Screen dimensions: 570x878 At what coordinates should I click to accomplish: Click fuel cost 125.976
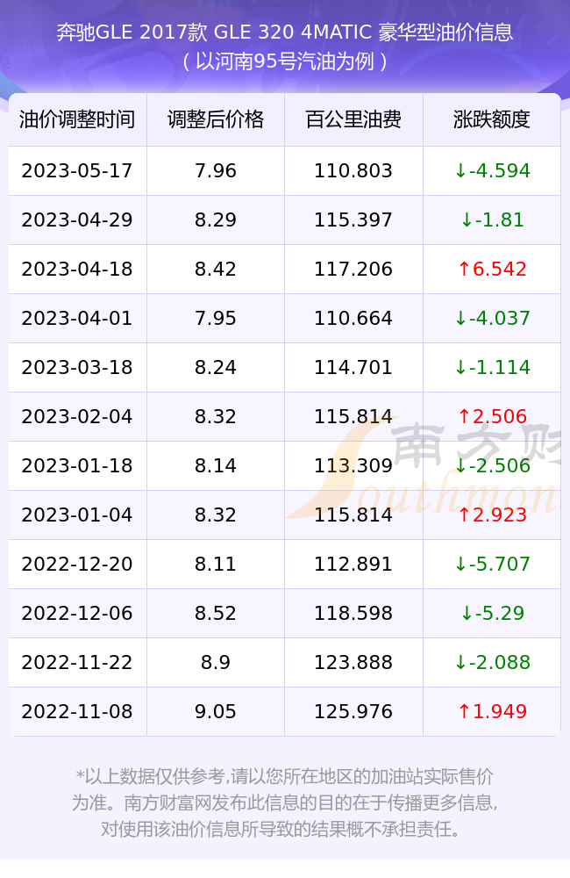click(x=353, y=712)
